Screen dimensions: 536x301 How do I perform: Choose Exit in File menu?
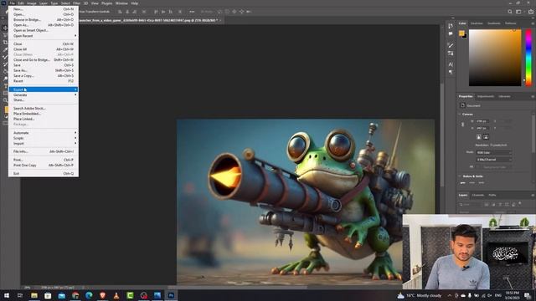44,173
